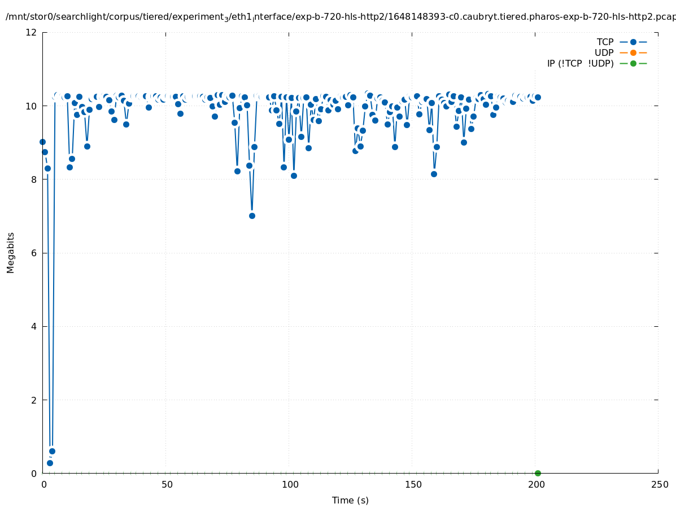Click the green data point at 200 seconds
The image size is (676, 508).
538,473
